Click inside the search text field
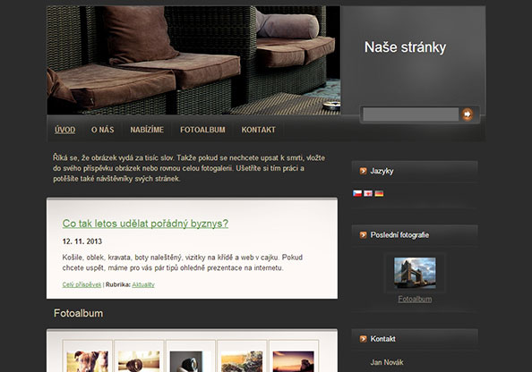This screenshot has width=532, height=372. click(410, 114)
